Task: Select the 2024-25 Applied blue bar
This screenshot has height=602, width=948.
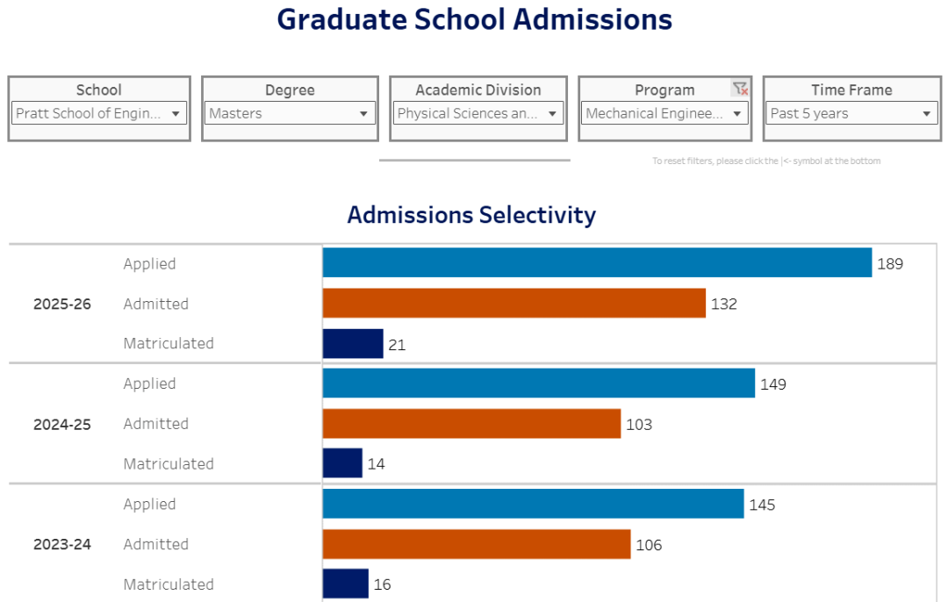Action: tap(538, 383)
